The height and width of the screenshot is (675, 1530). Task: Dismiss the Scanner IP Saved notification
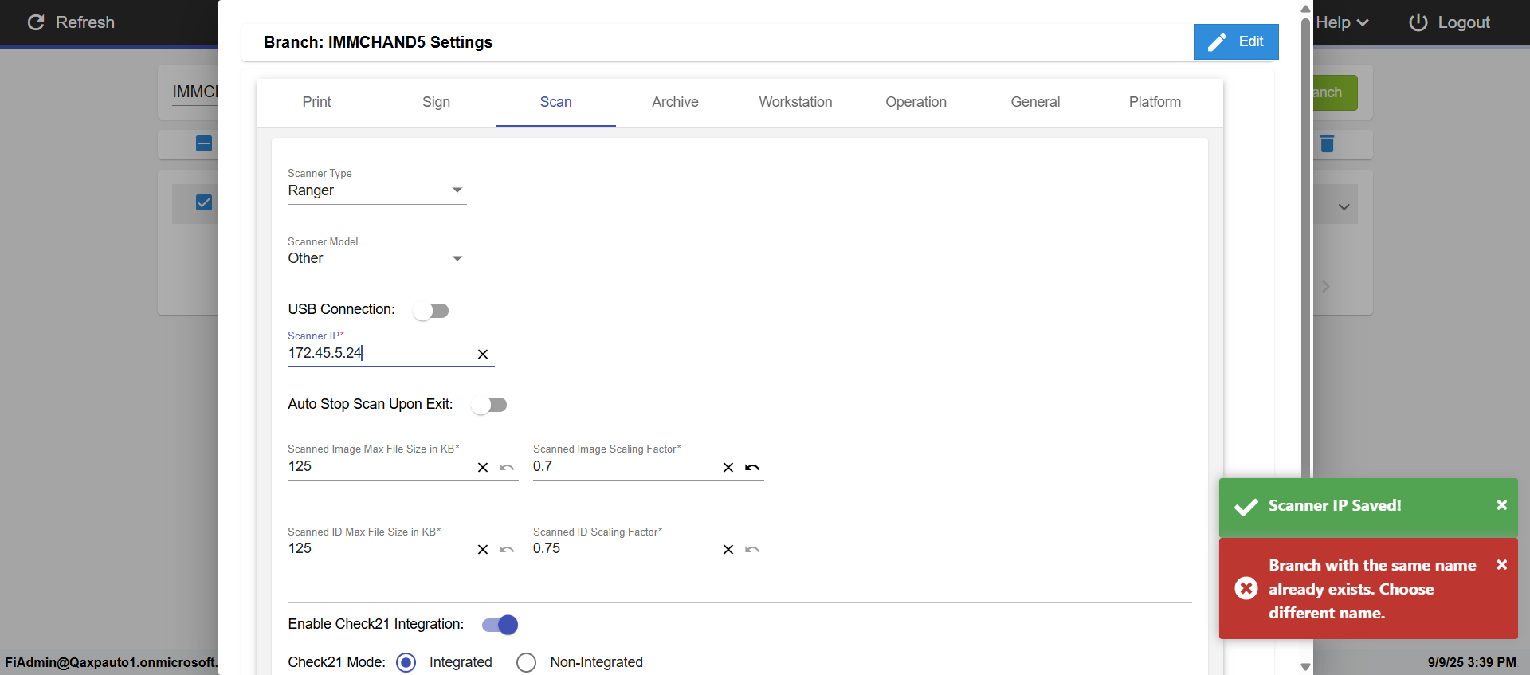click(x=1502, y=504)
